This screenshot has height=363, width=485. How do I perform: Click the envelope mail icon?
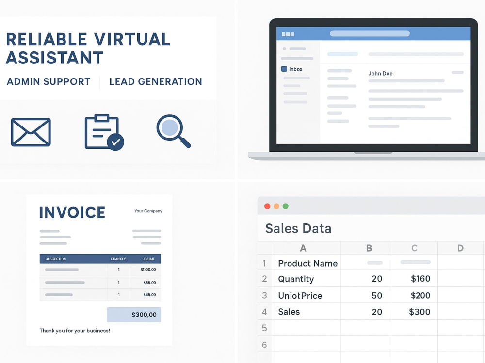(31, 132)
